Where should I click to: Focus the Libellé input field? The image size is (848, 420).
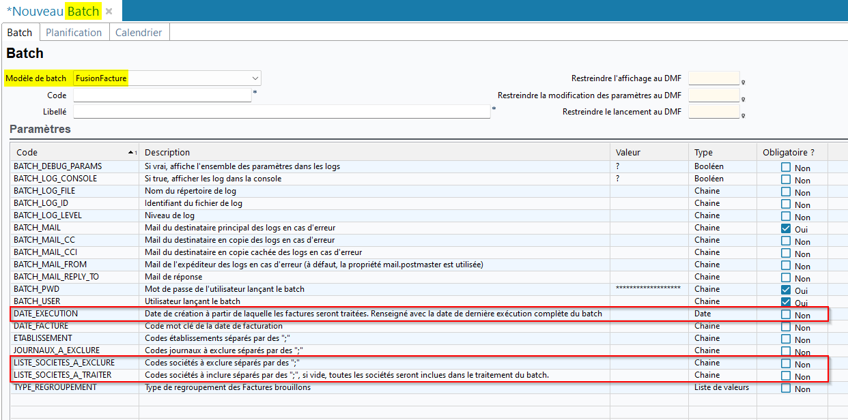click(282, 112)
